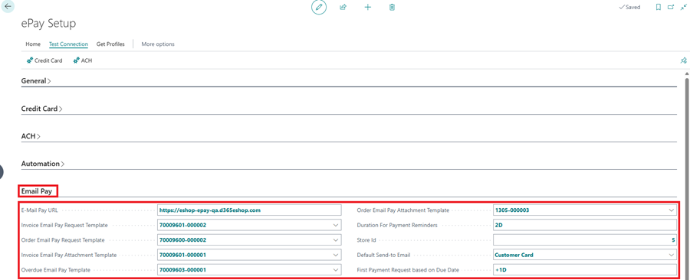Open Order Email Pay Request Template dropdown arrow
This screenshot has width=690, height=280.
(x=336, y=240)
